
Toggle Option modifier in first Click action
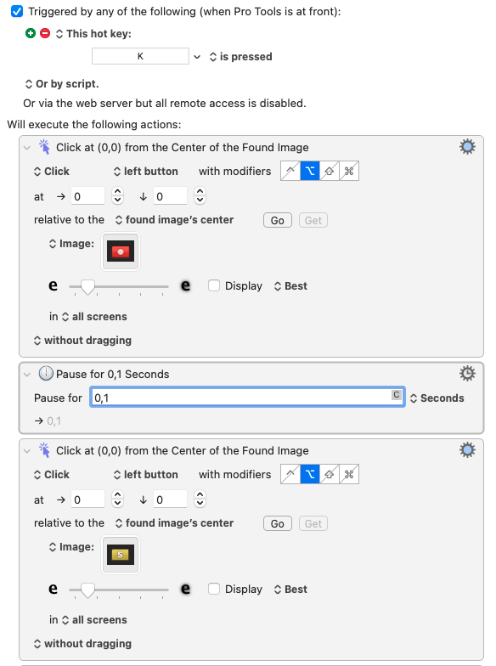tap(310, 172)
